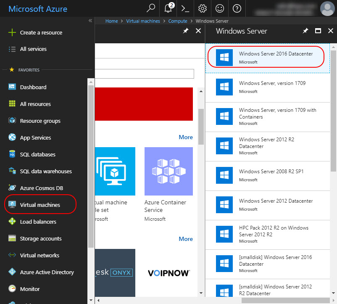Click More link above VOIPNOW tile
The height and width of the screenshot is (304, 337).
pyautogui.click(x=186, y=239)
